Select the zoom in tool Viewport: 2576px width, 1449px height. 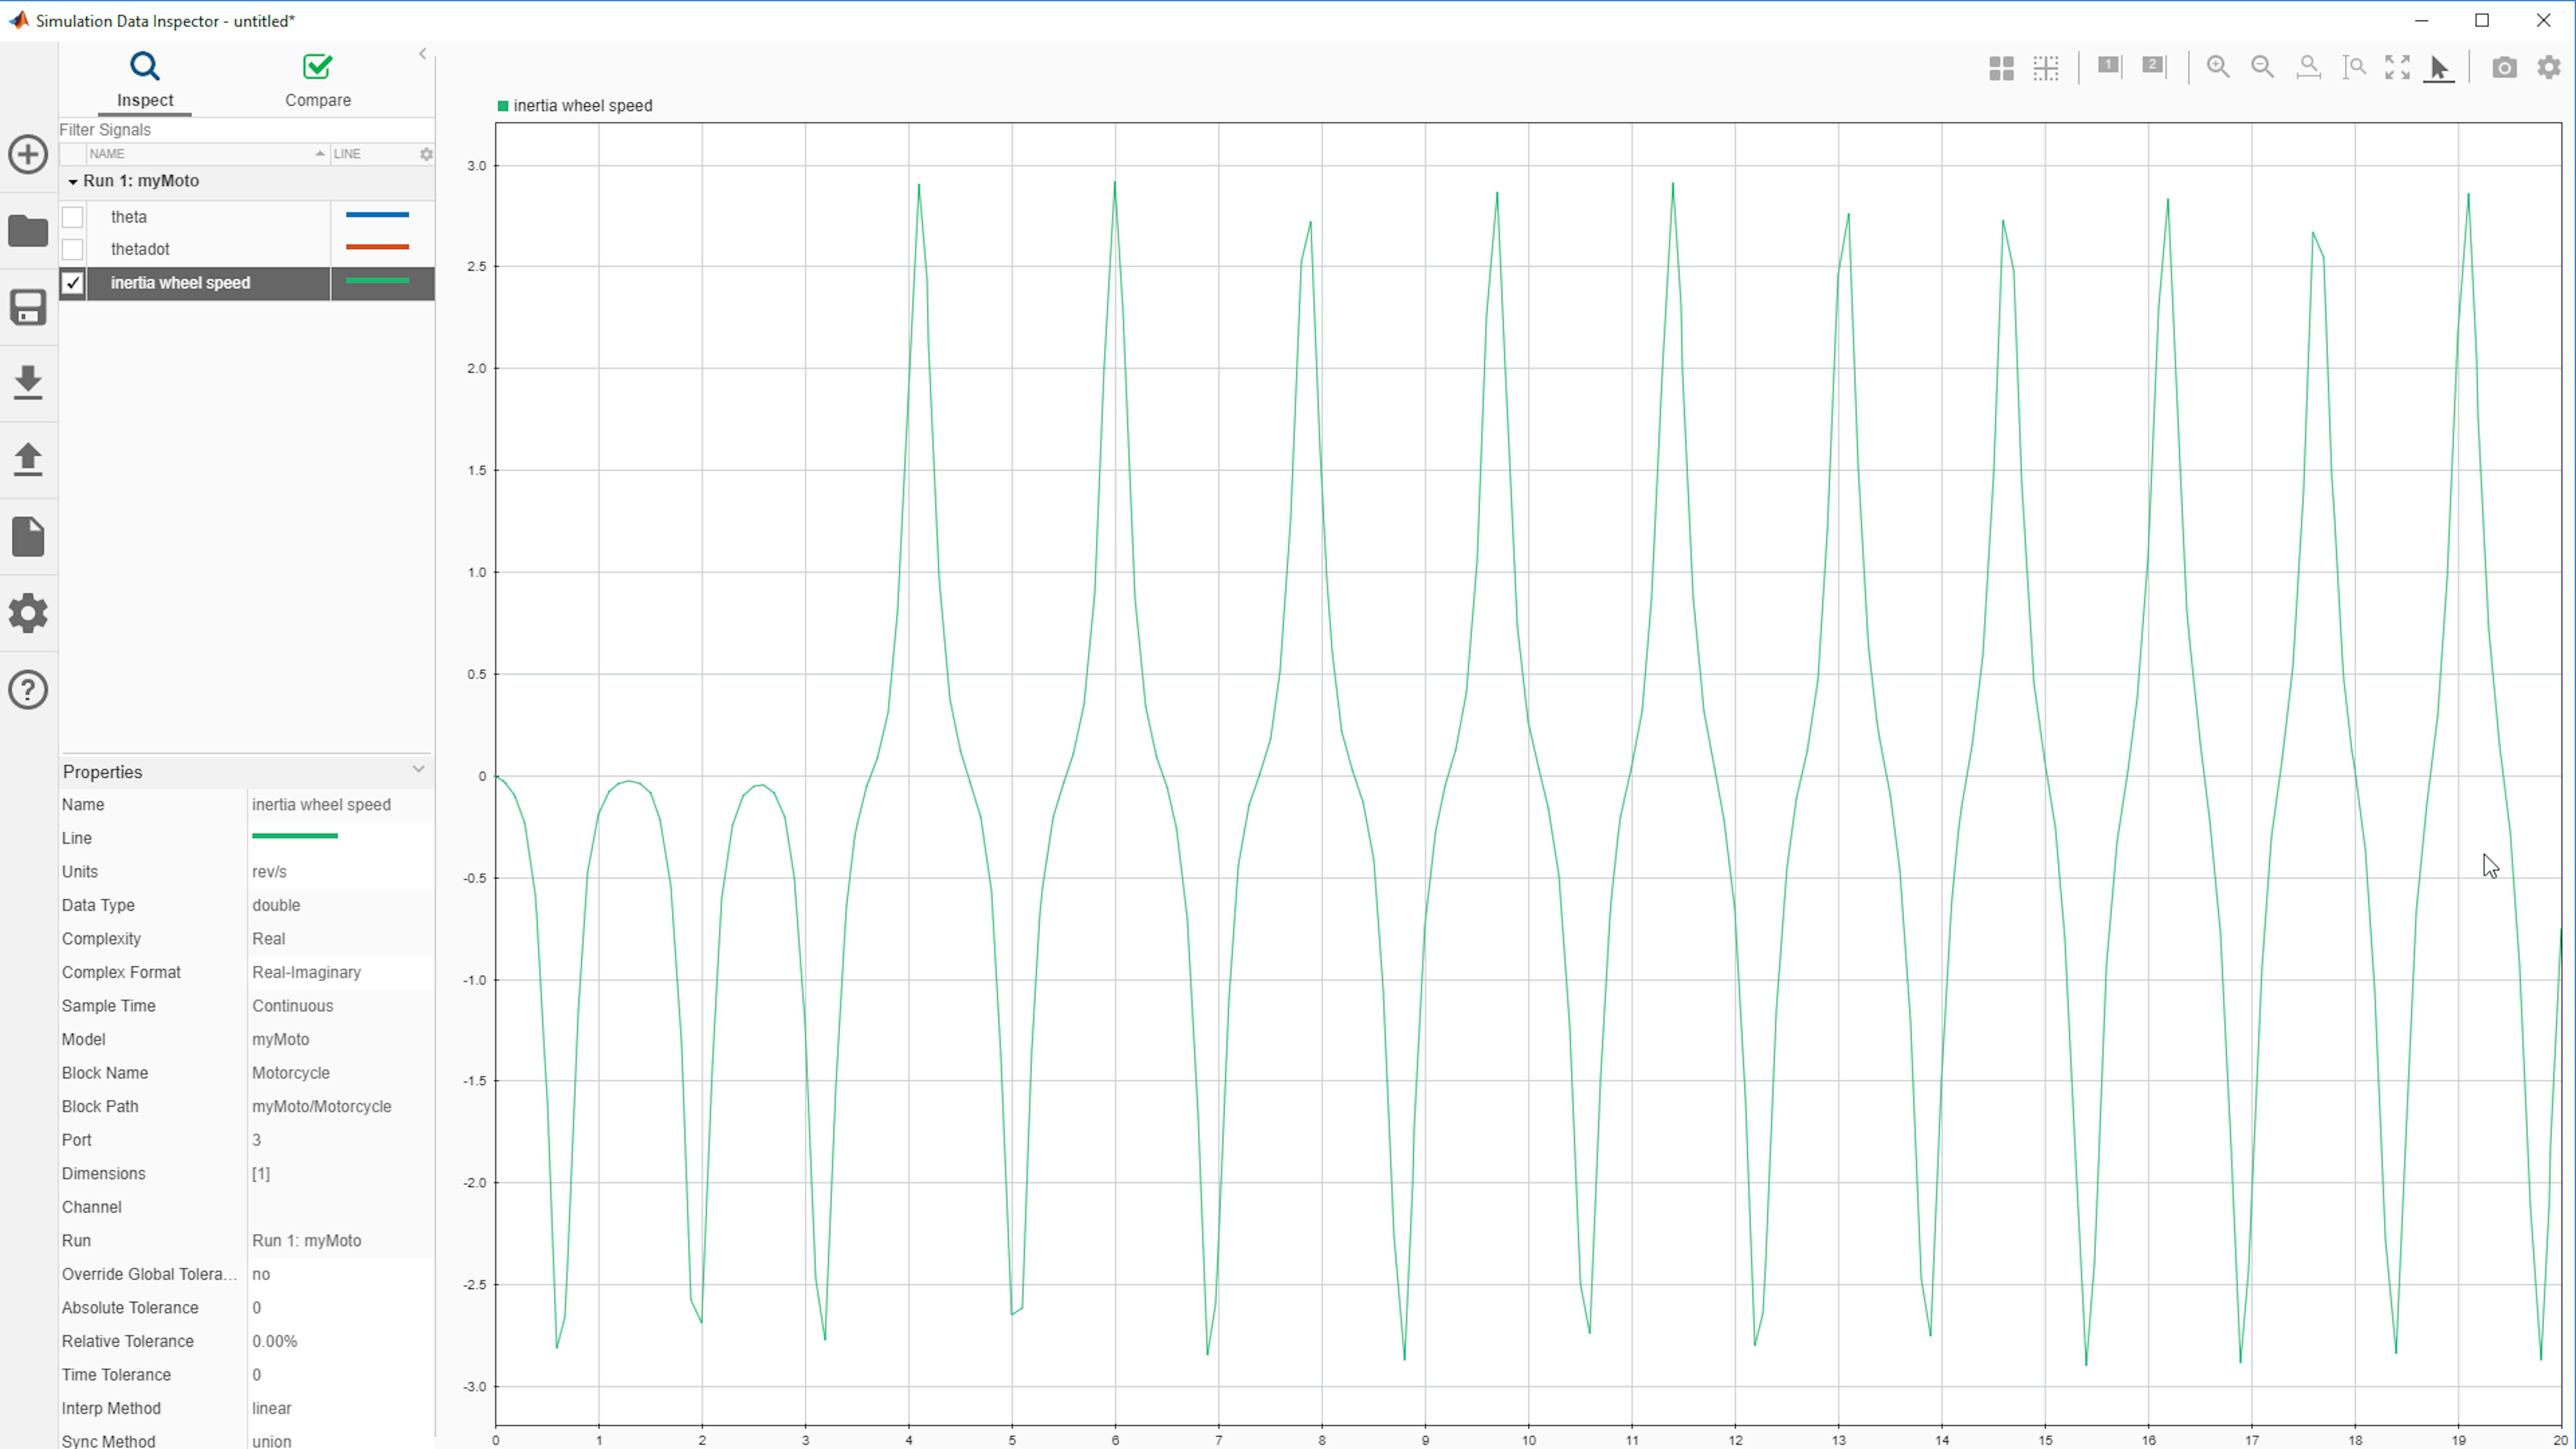[x=2218, y=67]
